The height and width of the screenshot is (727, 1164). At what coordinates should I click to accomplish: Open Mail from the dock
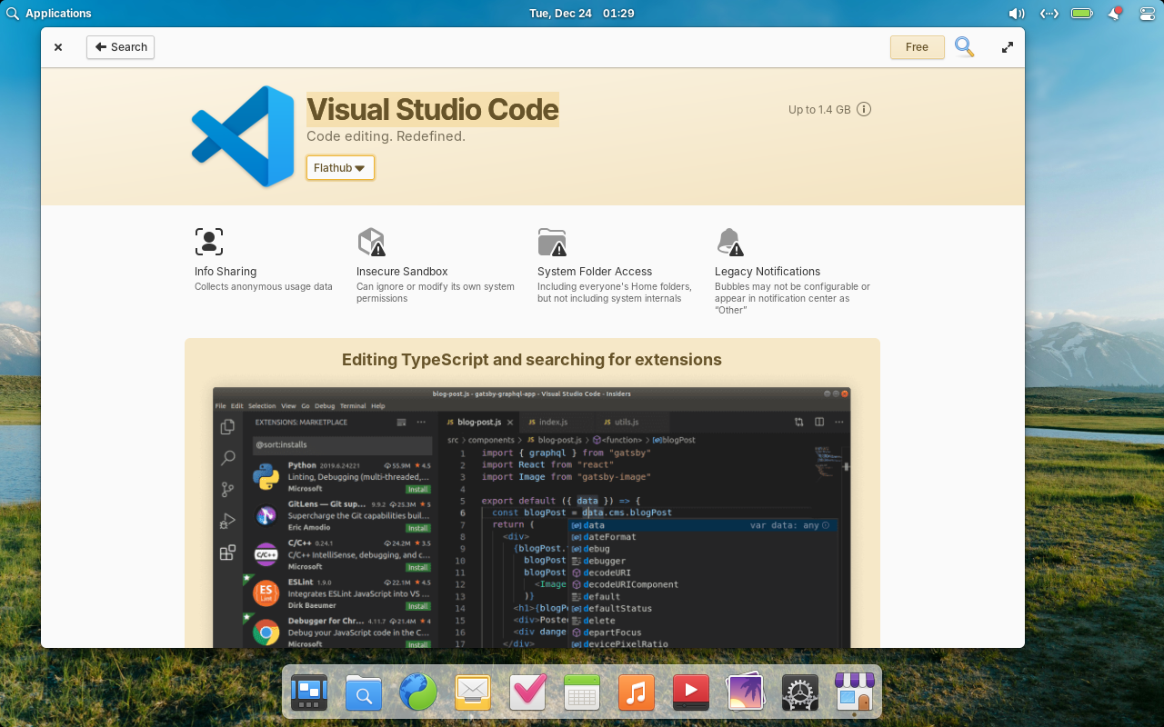[x=473, y=692]
